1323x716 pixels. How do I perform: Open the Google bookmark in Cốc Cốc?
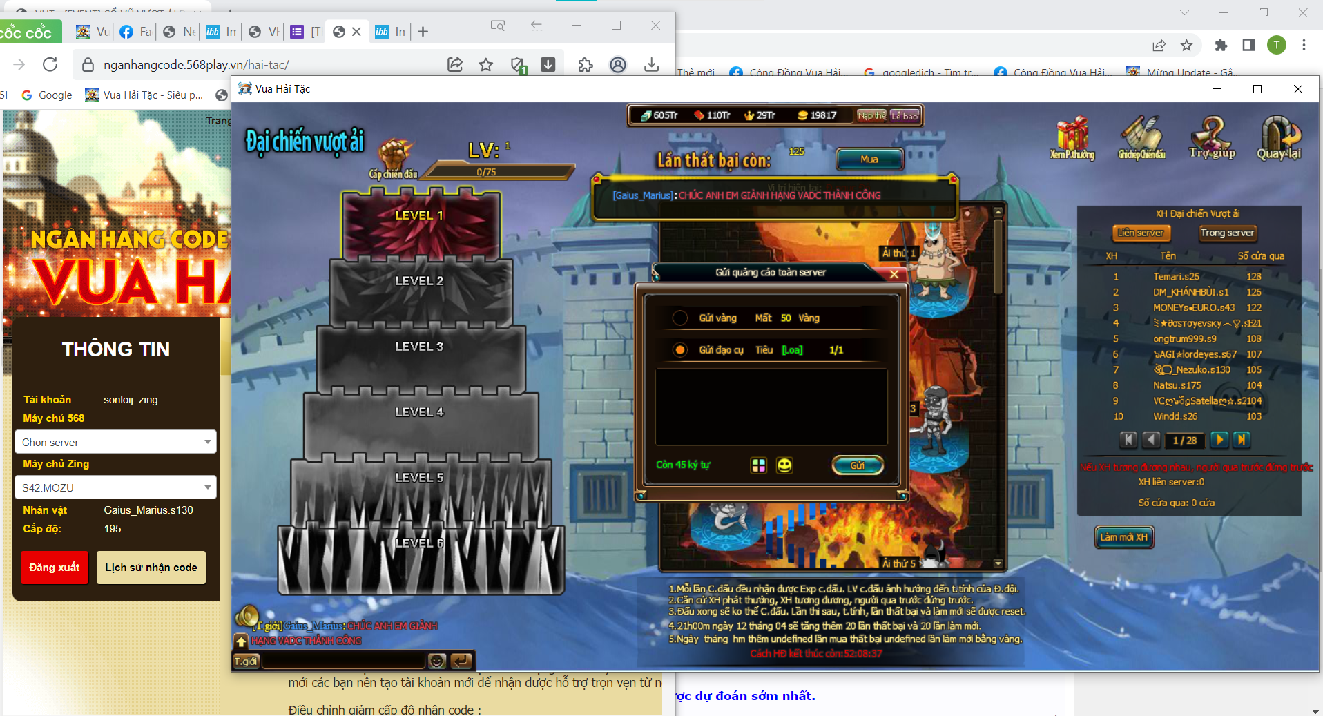coord(47,95)
